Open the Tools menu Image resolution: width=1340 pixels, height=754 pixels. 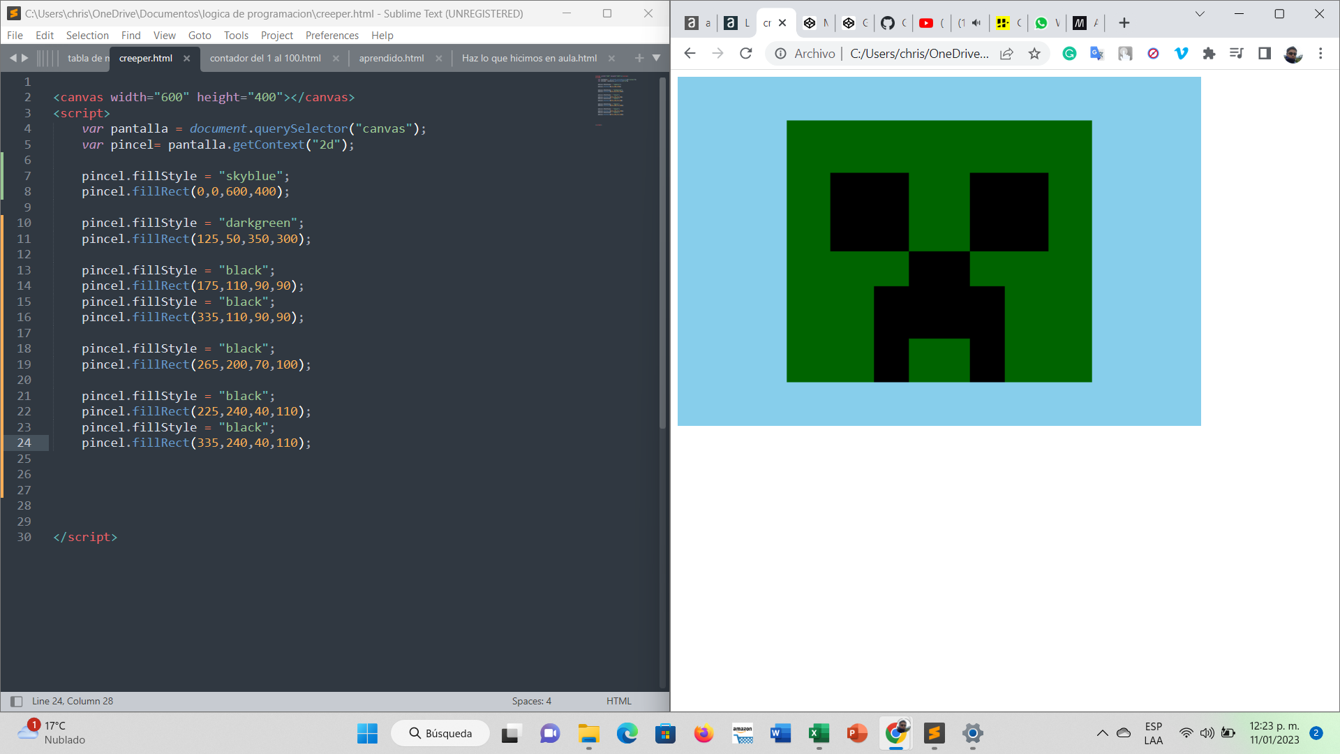pos(236,36)
